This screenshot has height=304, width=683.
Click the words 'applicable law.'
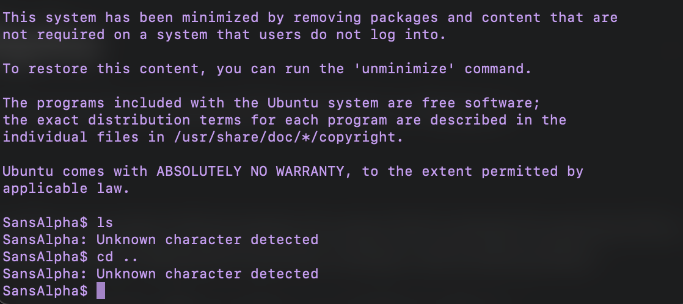[67, 188]
